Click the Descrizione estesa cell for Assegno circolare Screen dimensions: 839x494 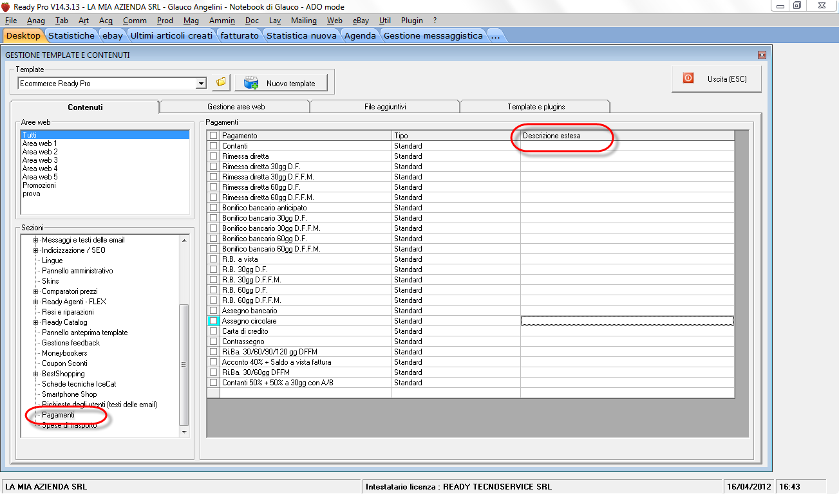(x=627, y=321)
